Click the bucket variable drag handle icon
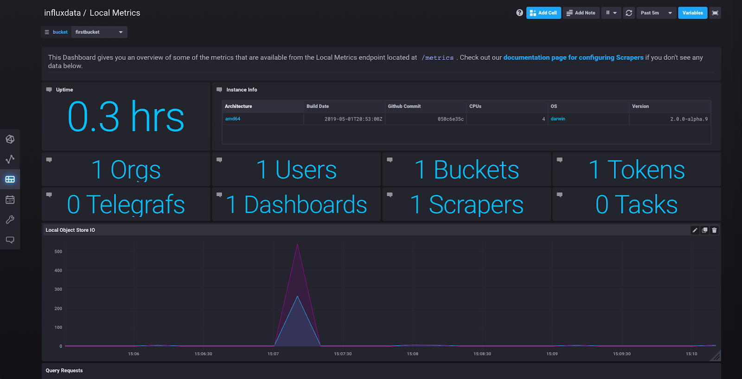The height and width of the screenshot is (379, 742). click(x=47, y=32)
